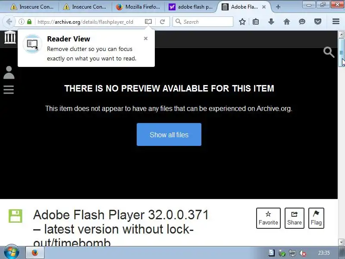Toggle Reader View icon in address bar
The height and width of the screenshot is (259, 345).
click(148, 22)
